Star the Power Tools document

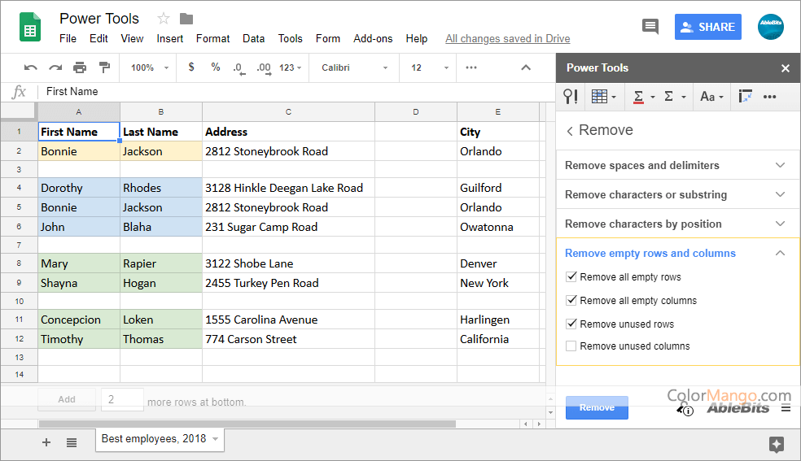coord(164,19)
